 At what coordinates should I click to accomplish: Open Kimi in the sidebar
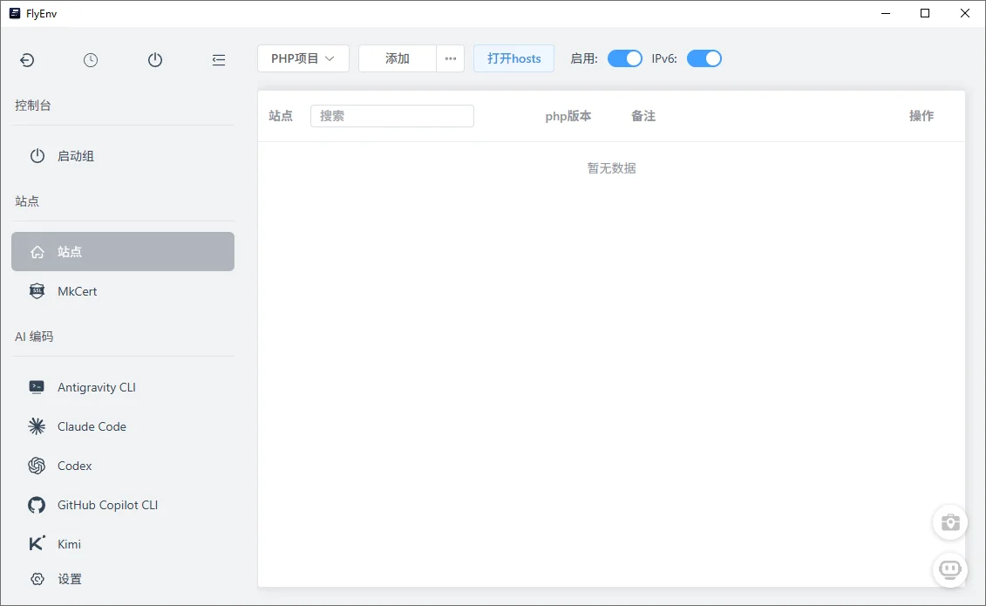tap(123, 544)
